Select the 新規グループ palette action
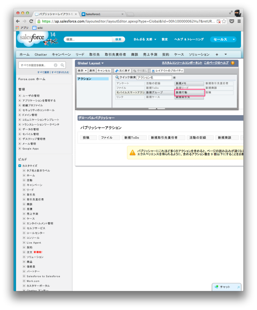The image size is (257, 310). point(160,93)
